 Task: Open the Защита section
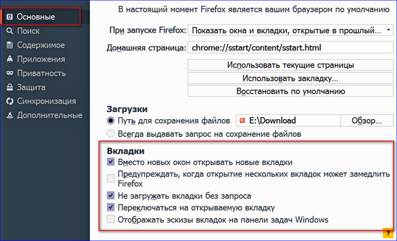(x=45, y=87)
